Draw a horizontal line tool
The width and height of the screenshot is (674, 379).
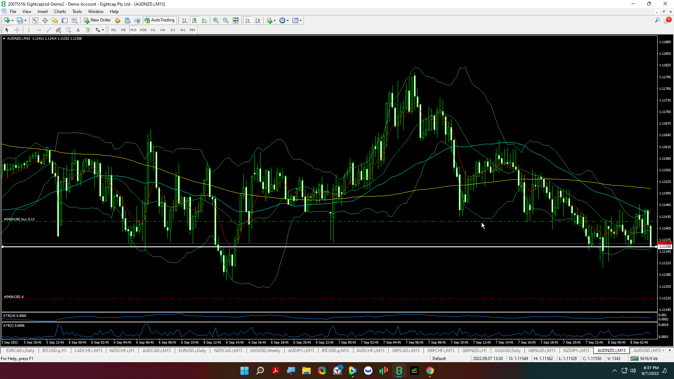(x=39, y=30)
